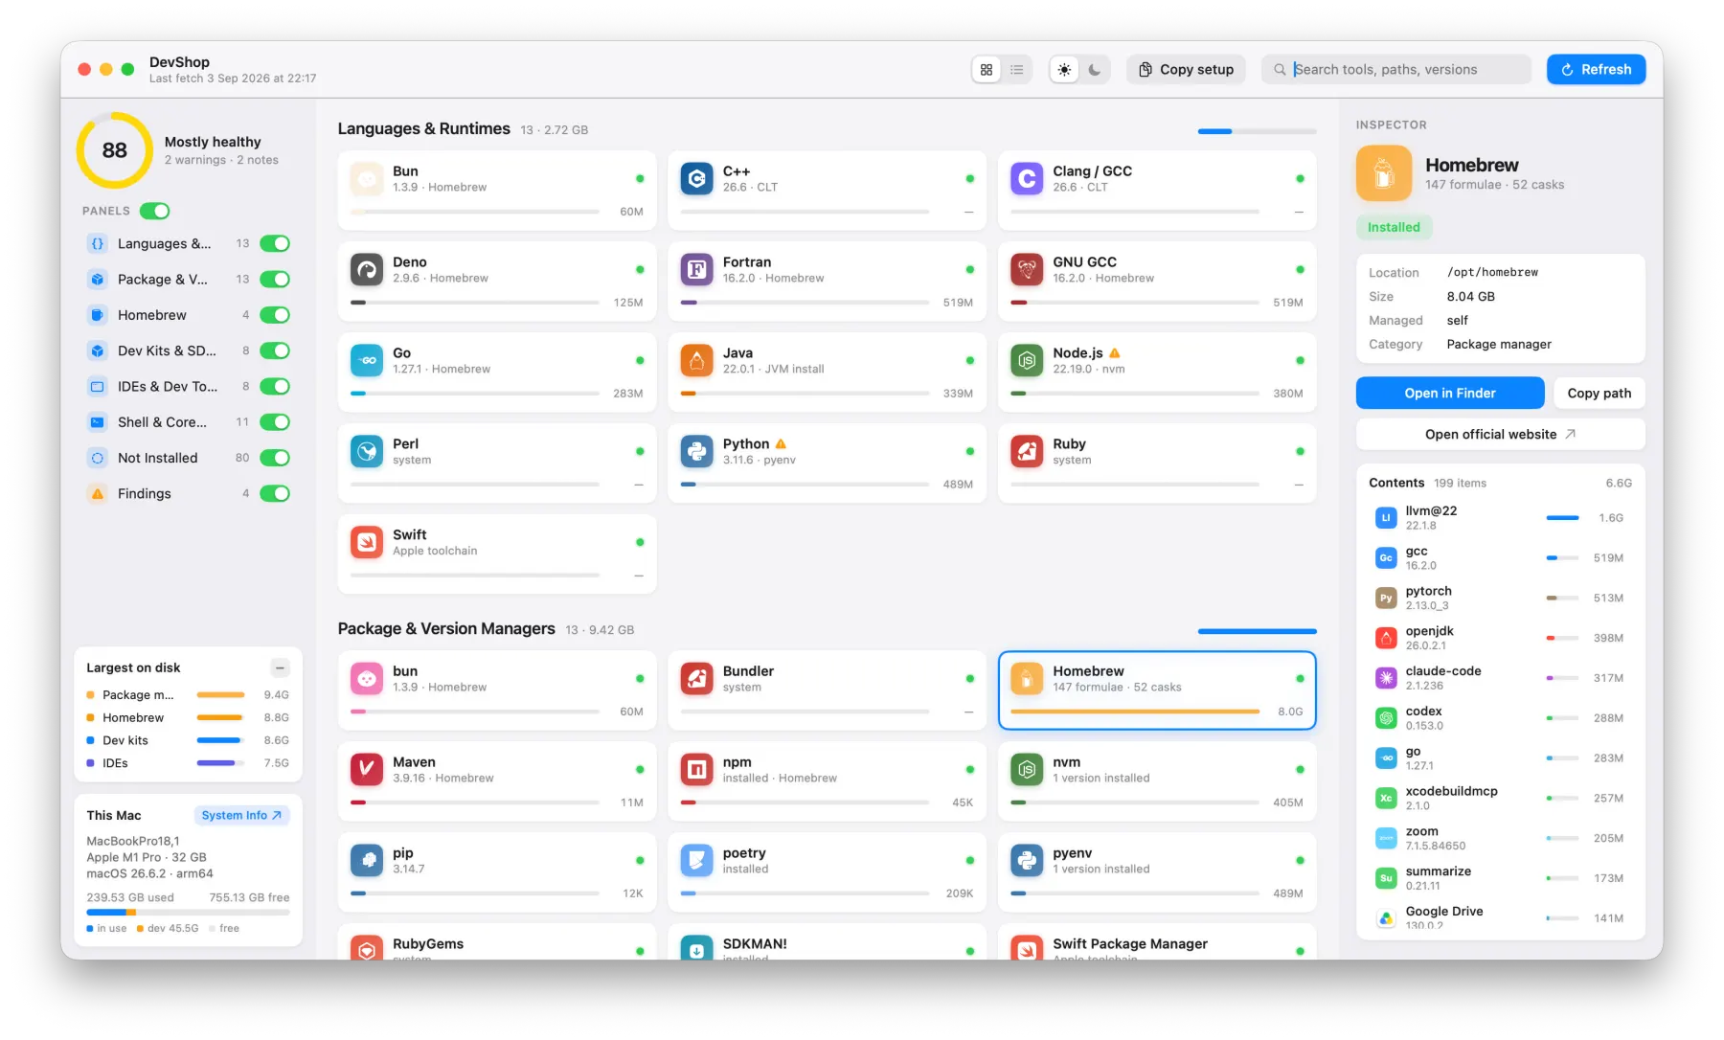Toggle the Findings panel switch
This screenshot has width=1724, height=1040.
click(x=275, y=493)
